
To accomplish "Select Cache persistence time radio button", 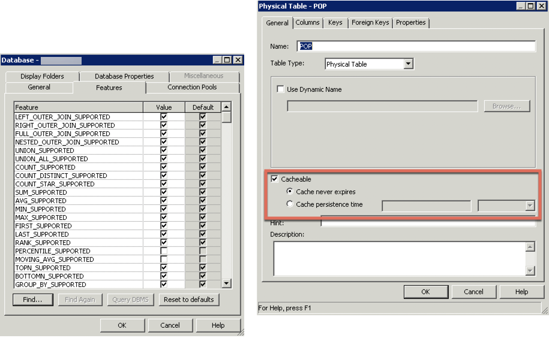I will pos(290,204).
